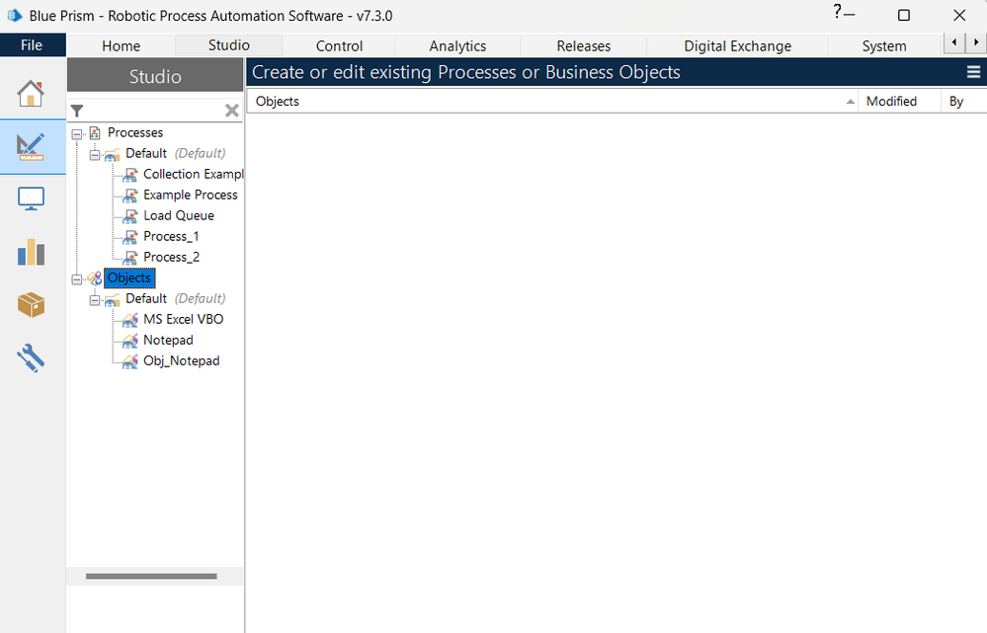Open the System wrench tools icon

point(31,358)
